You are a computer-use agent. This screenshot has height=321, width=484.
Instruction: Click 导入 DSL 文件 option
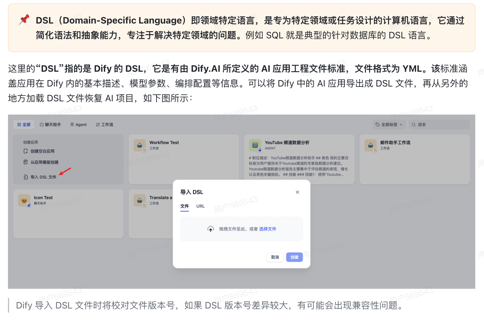point(40,177)
